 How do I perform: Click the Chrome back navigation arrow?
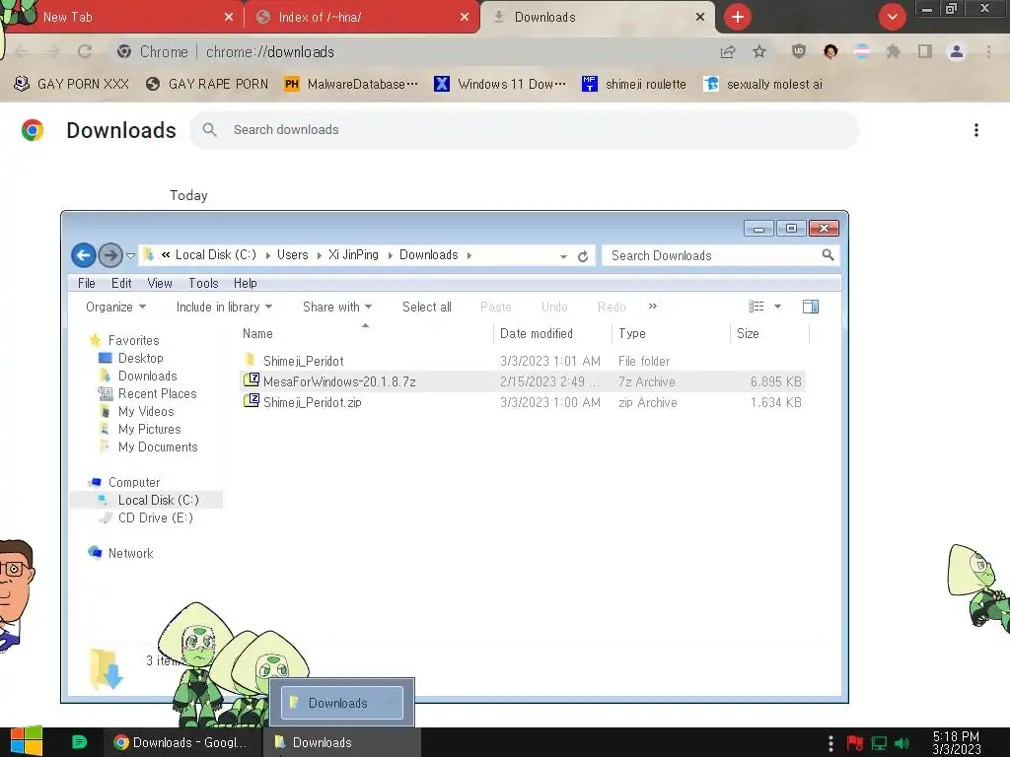(21, 51)
